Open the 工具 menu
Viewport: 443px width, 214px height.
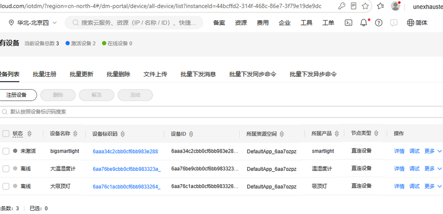click(306, 23)
